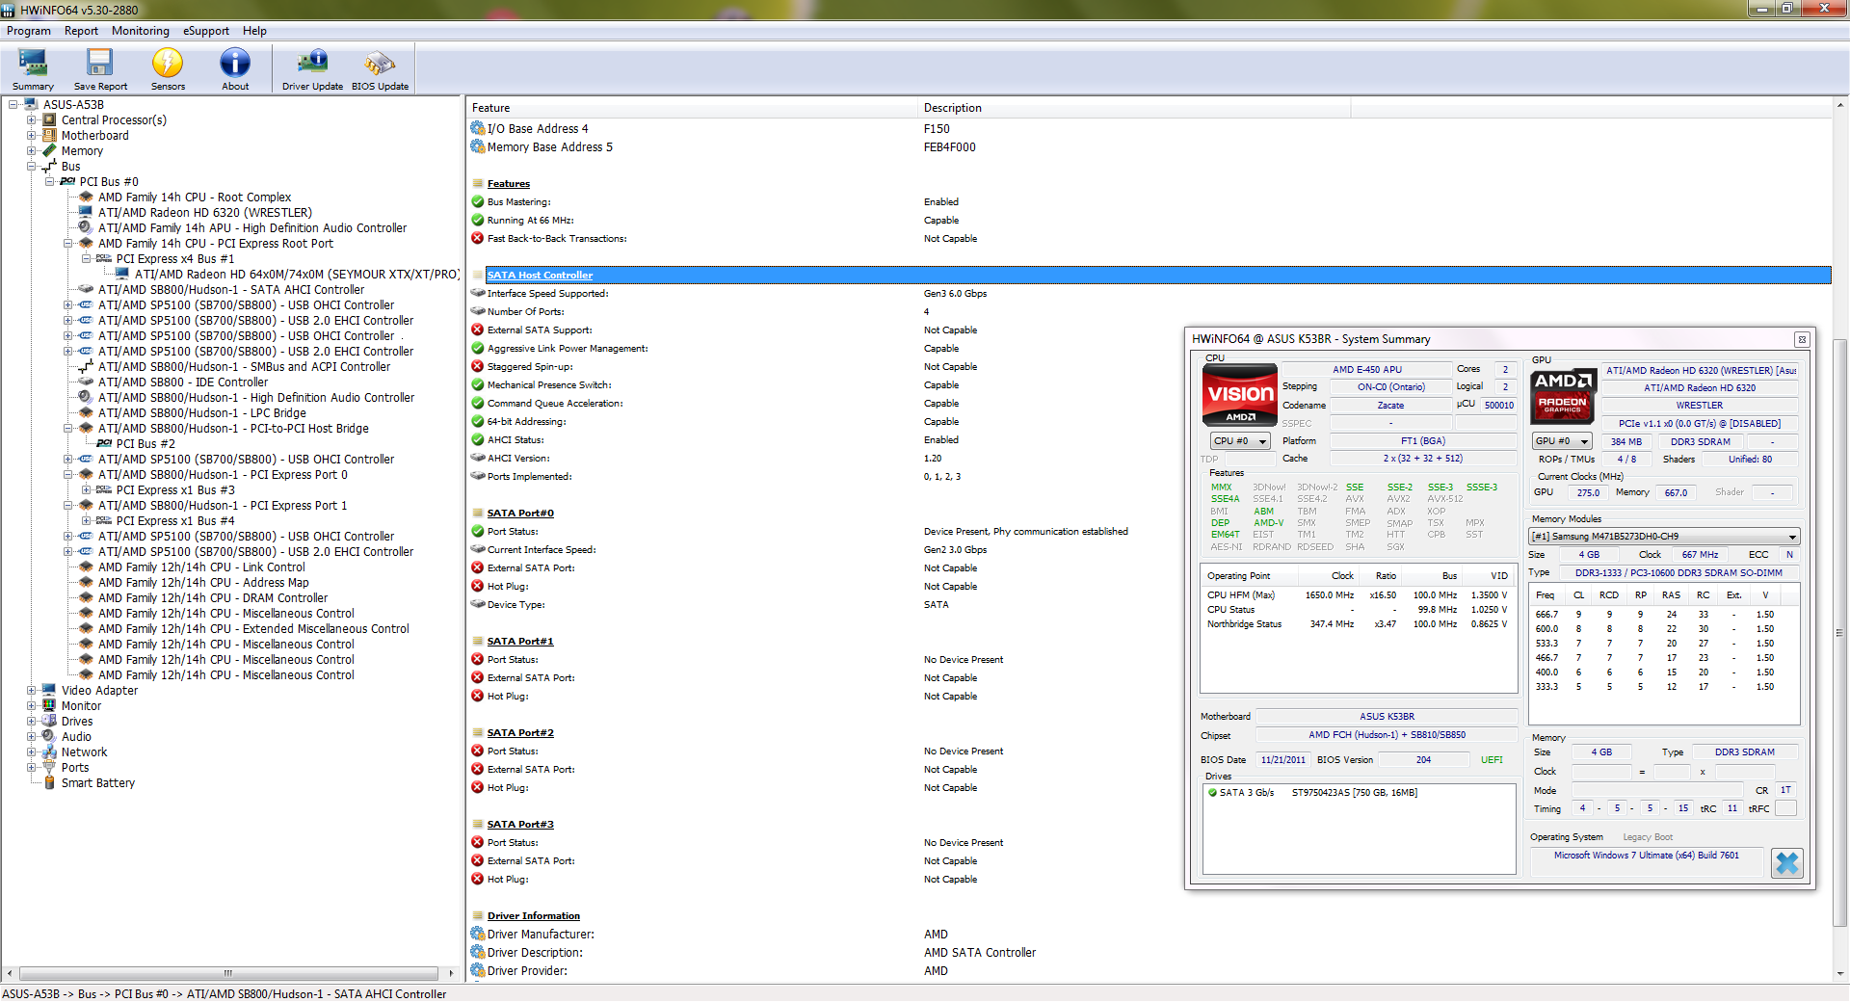Launch Driver Update from toolbar
The height and width of the screenshot is (1002, 1850).
click(x=312, y=68)
